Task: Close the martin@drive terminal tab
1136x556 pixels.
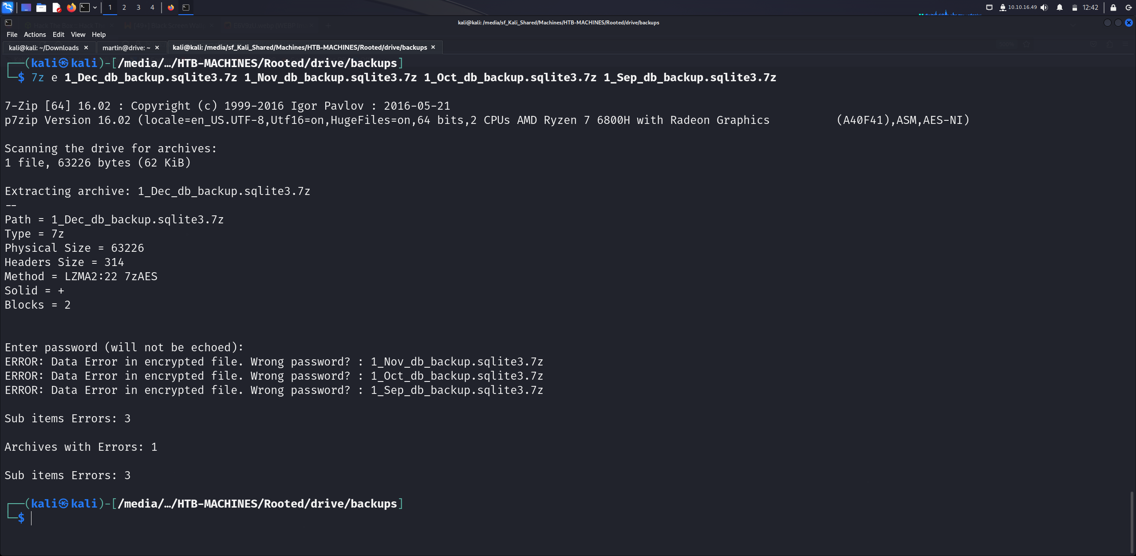Action: pos(157,48)
